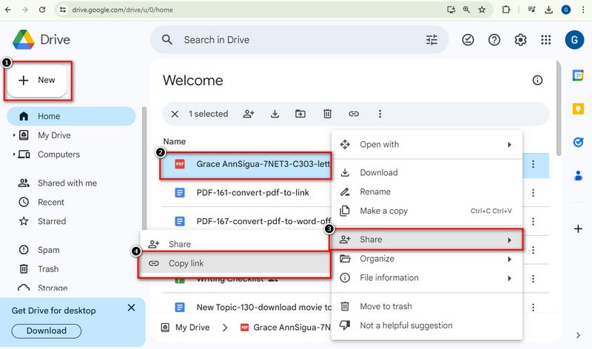The width and height of the screenshot is (592, 349).
Task: Click the offline ready checkmark icon
Action: pyautogui.click(x=468, y=40)
